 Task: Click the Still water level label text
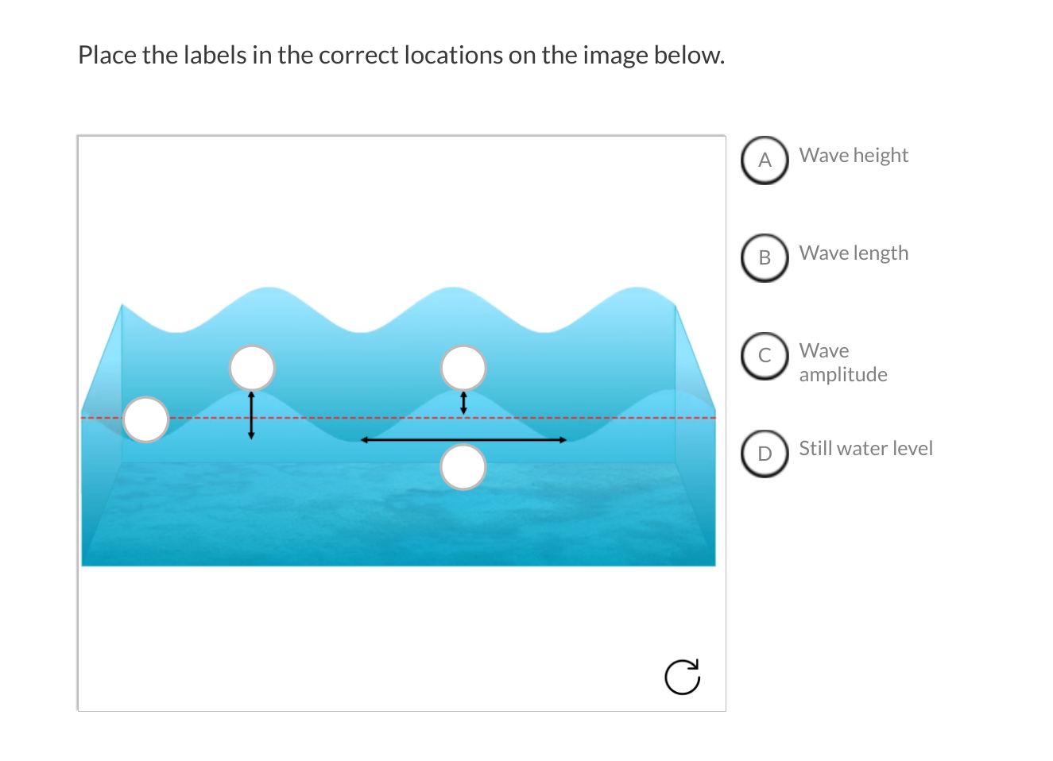click(865, 449)
